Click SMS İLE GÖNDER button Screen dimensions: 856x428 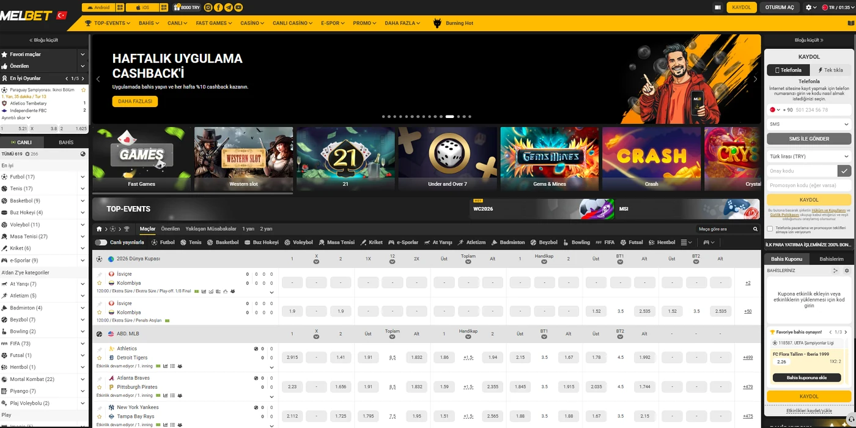coord(809,139)
